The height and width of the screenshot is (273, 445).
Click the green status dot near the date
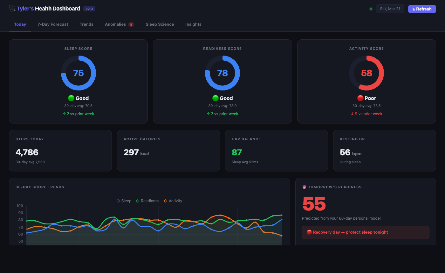(x=371, y=9)
